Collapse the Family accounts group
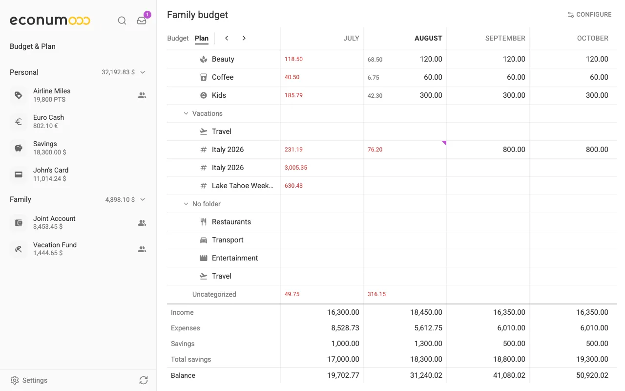 (143, 199)
